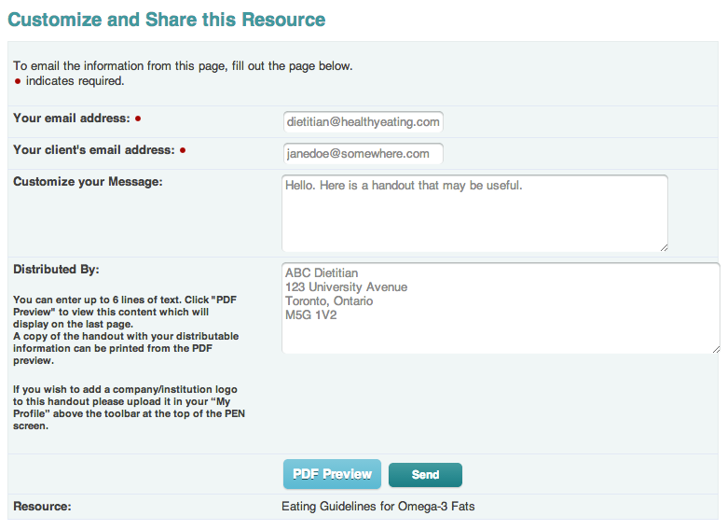Viewport: 727px width, 530px height.
Task: Click the red dot beside Your email address
Action: (x=138, y=119)
